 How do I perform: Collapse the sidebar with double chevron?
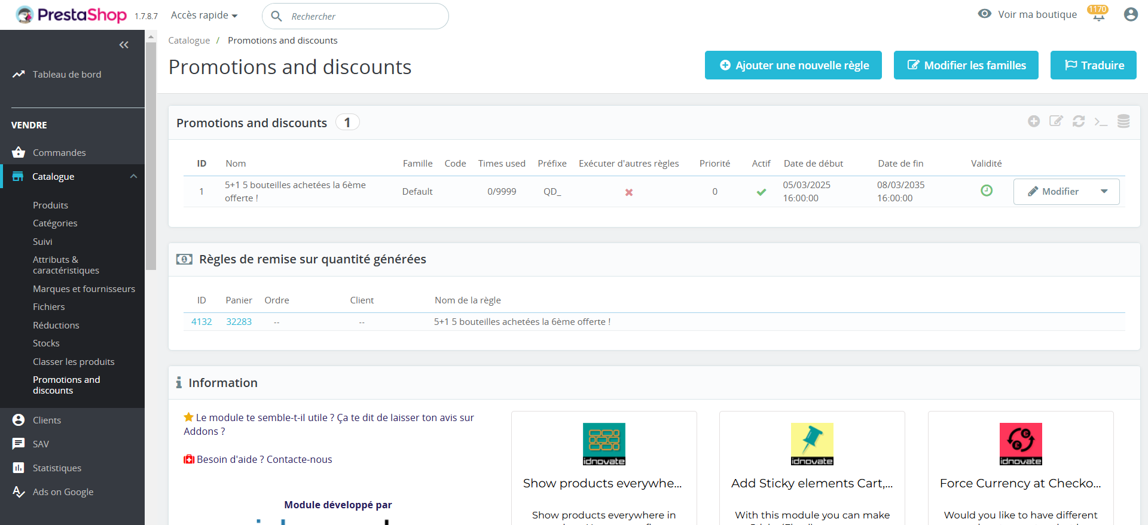click(124, 45)
